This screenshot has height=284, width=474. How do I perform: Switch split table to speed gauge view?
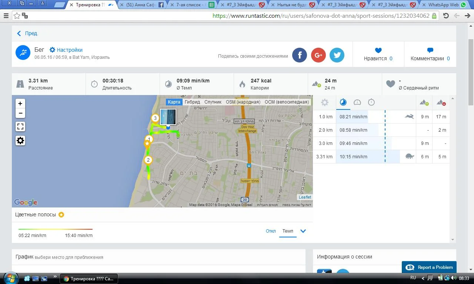357,102
